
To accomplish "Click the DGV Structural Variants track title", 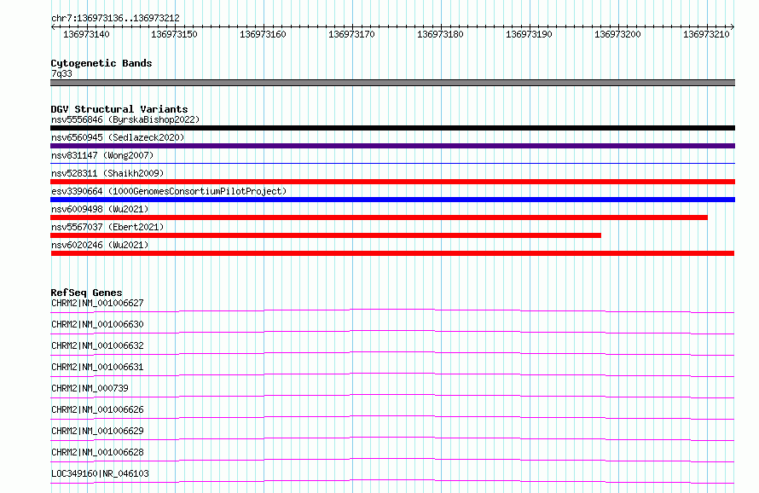I will coord(119,109).
